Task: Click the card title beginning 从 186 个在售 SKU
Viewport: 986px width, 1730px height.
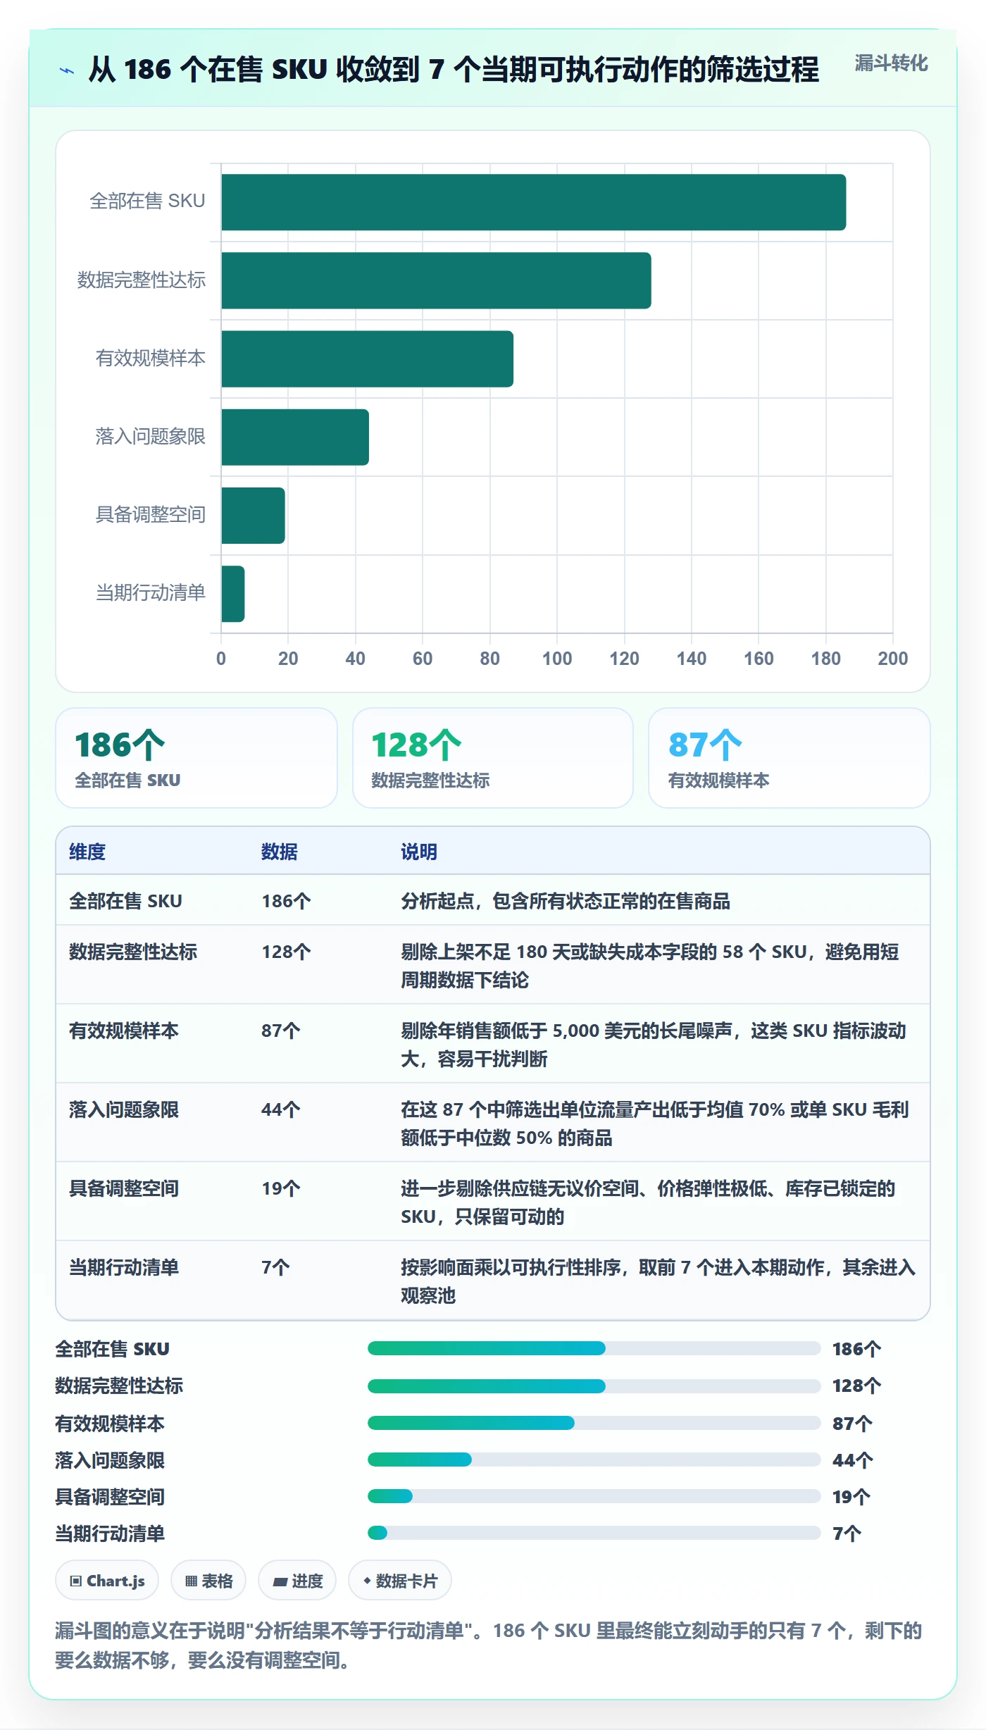Action: (454, 70)
